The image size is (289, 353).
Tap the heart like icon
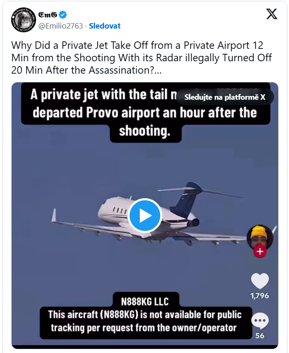[x=260, y=281]
